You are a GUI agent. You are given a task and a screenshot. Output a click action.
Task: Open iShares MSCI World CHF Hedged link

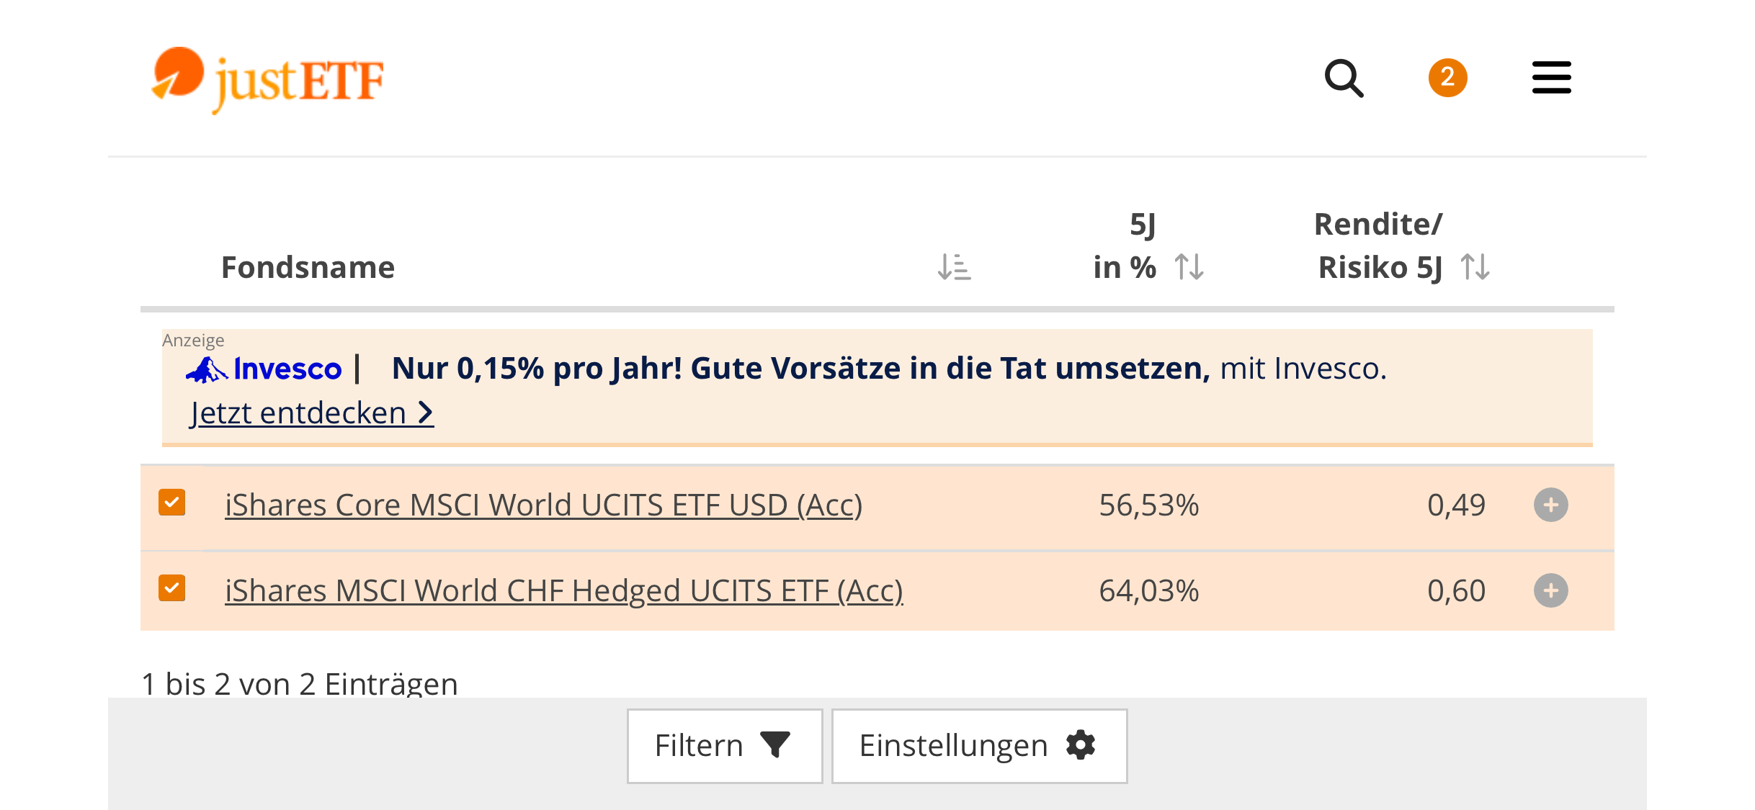[x=564, y=590]
